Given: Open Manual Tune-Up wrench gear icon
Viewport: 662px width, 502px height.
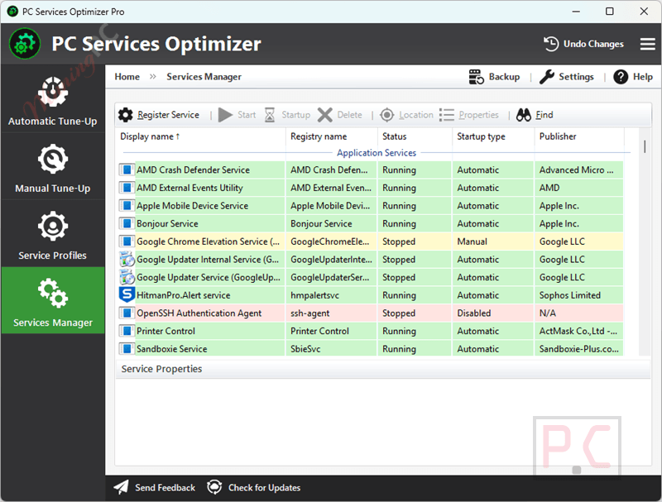Looking at the screenshot, I should click(x=53, y=159).
